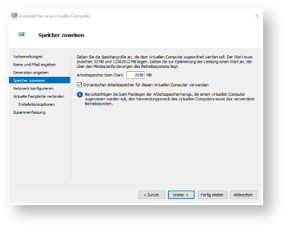Screen dimensions: 287x229
Task: Close the Assistent für neue virtuelle Computer dialog
Action: (257, 16)
